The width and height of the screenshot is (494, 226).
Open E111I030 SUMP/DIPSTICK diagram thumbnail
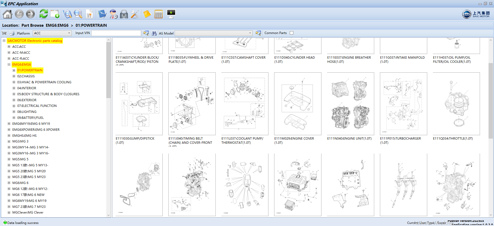tap(139, 104)
